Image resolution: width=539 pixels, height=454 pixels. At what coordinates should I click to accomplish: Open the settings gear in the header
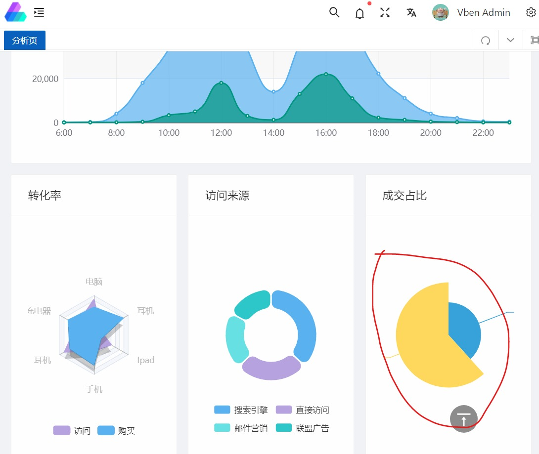(531, 12)
